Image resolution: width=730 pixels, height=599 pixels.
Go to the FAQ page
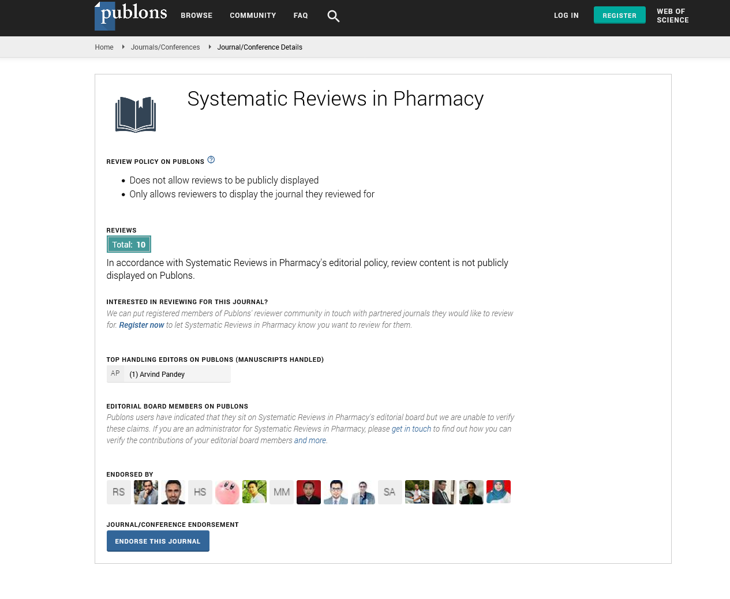coord(300,16)
